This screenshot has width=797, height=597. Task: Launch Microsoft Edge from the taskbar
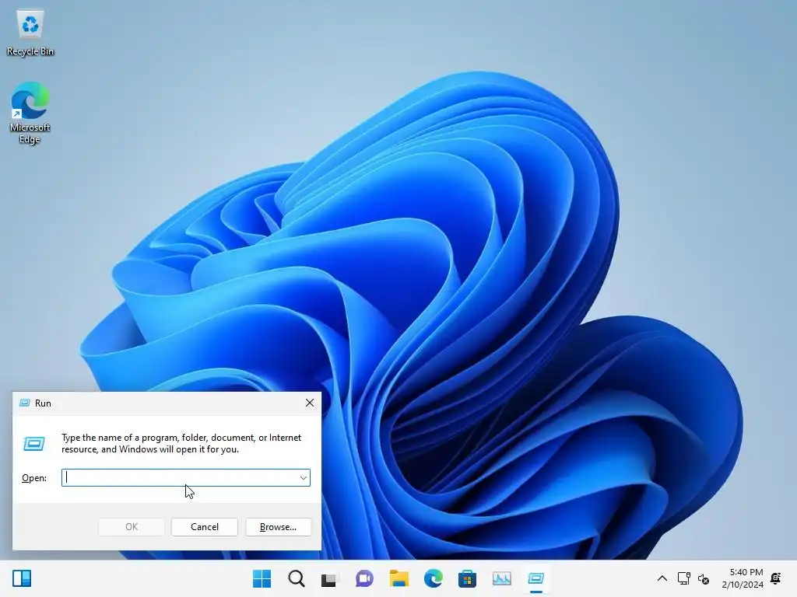(433, 578)
